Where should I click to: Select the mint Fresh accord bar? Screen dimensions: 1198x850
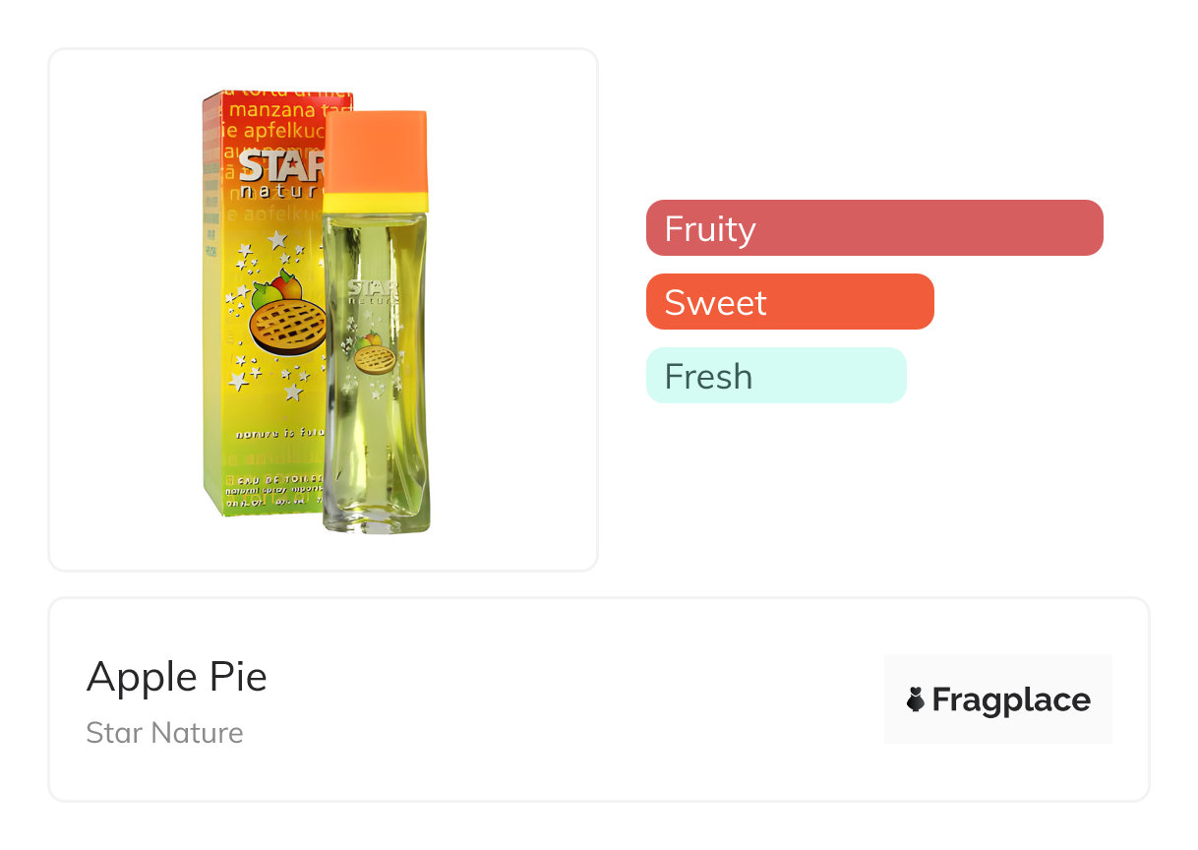[x=775, y=376]
